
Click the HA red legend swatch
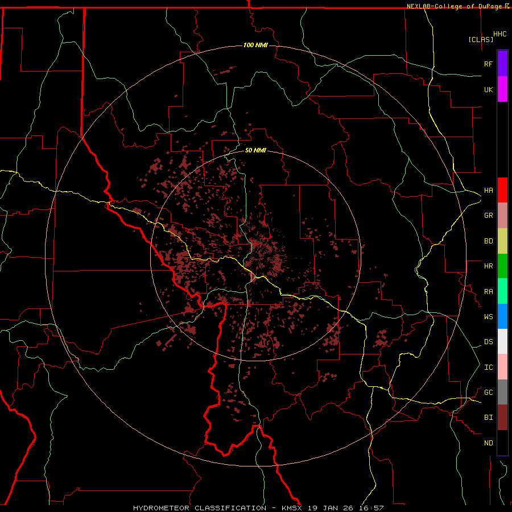[502, 190]
